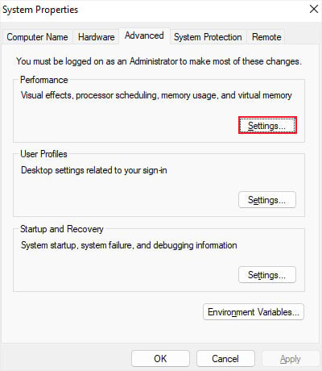Screen dimensions: 322x371
Task: Go to the System Protection tab
Action: point(208,37)
